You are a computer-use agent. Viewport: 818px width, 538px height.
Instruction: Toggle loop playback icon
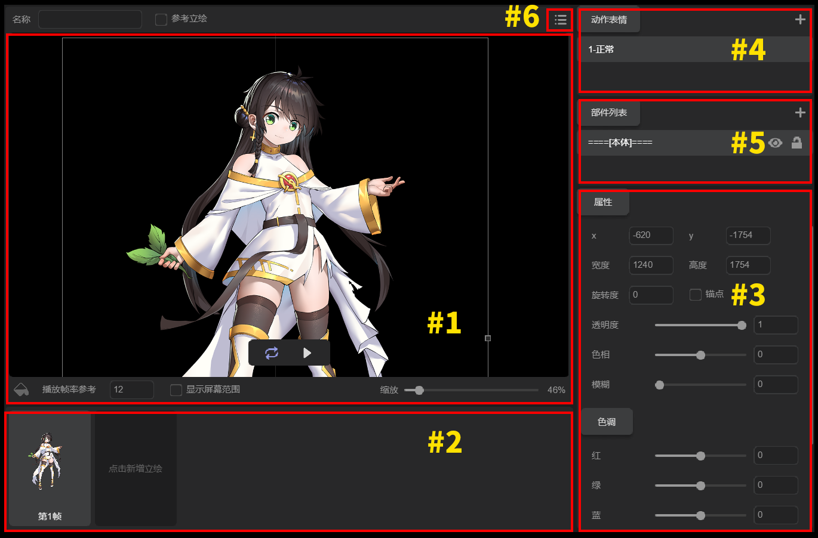(x=272, y=353)
